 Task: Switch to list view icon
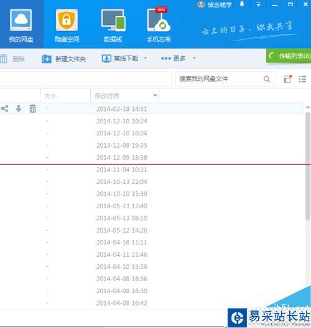pos(302,79)
